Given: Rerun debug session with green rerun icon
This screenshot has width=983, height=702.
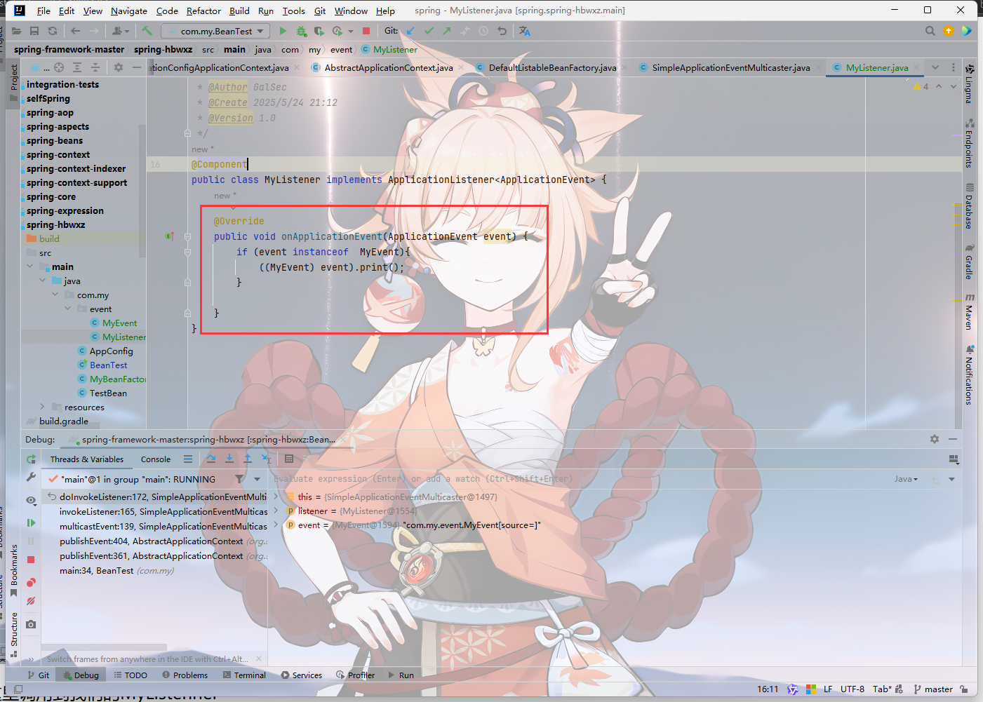Looking at the screenshot, I should tap(31, 459).
